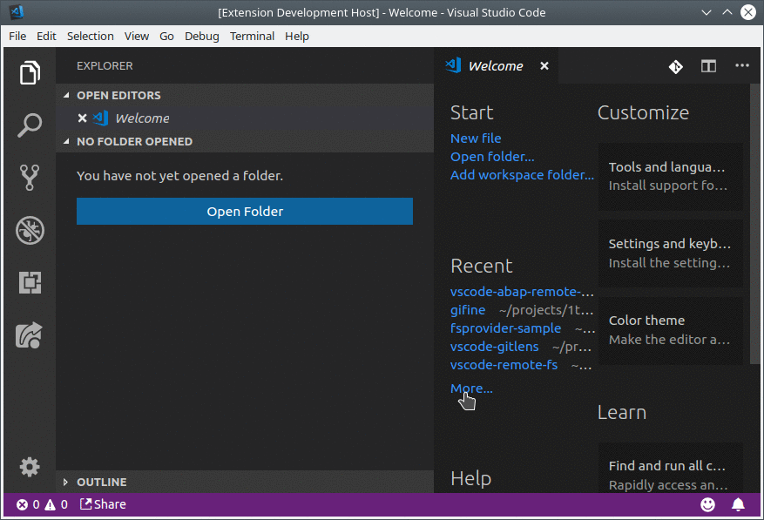Click the Open Folder button

coord(245,211)
